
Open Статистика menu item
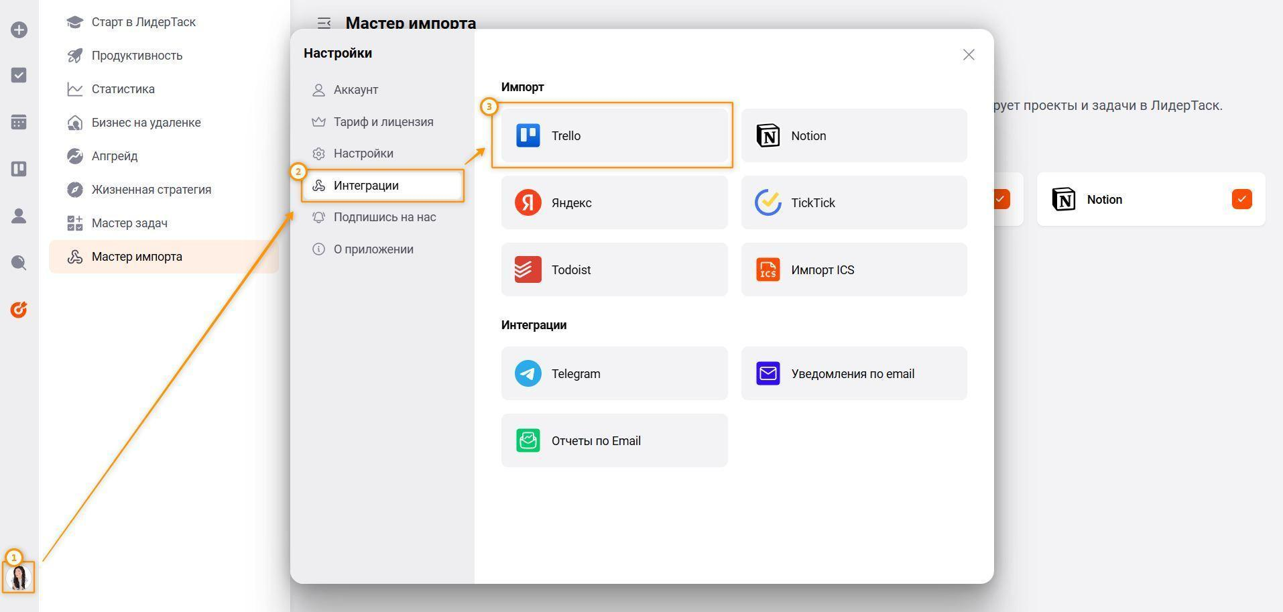(x=164, y=89)
